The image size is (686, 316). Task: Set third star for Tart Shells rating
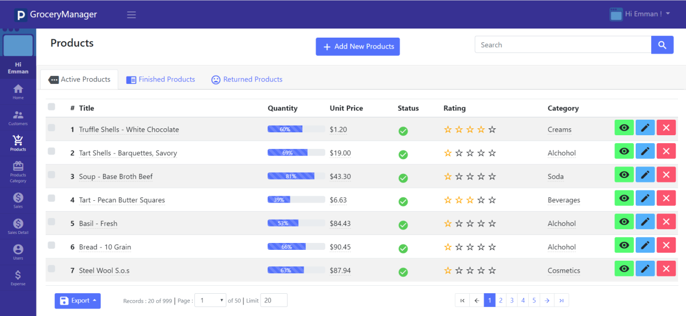click(470, 153)
